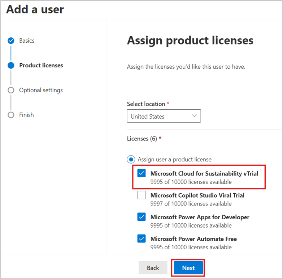Open the Select location dropdown showing United States
283x279 pixels.
tap(164, 116)
